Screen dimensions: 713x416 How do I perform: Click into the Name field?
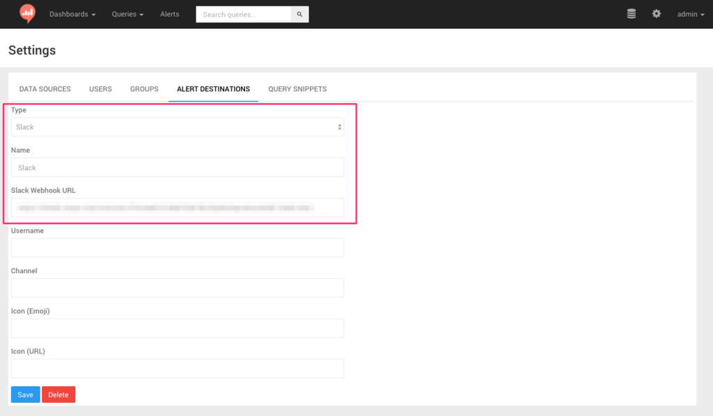tap(178, 167)
